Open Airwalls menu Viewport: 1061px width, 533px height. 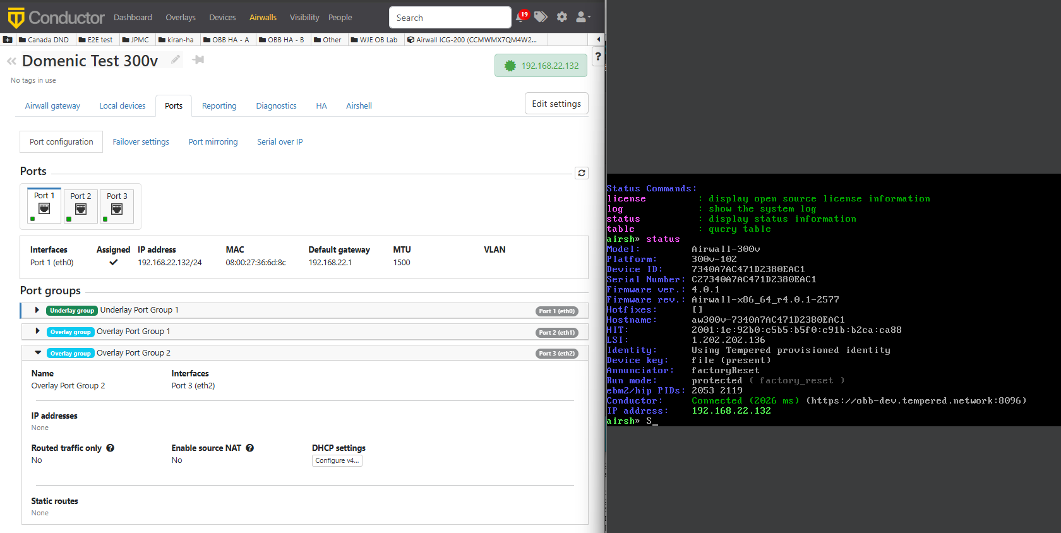263,17
